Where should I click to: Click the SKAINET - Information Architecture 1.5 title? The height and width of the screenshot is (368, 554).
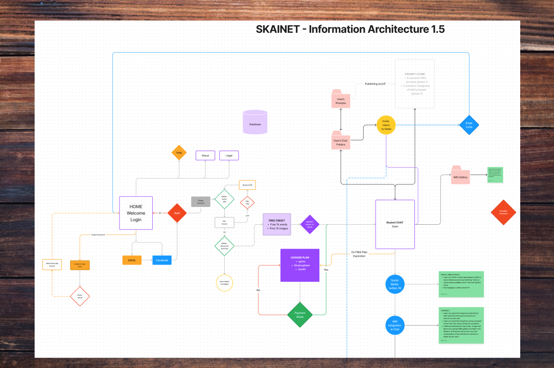tap(350, 29)
